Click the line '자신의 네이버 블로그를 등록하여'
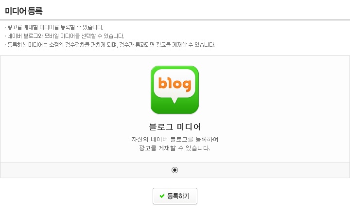Image resolution: width=350 pixels, height=218 pixels. (x=175, y=139)
